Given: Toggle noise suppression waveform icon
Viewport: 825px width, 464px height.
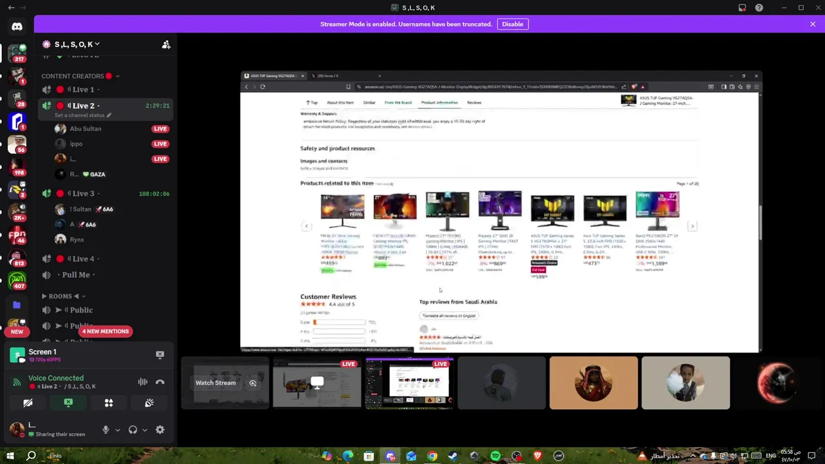Looking at the screenshot, I should tap(142, 382).
